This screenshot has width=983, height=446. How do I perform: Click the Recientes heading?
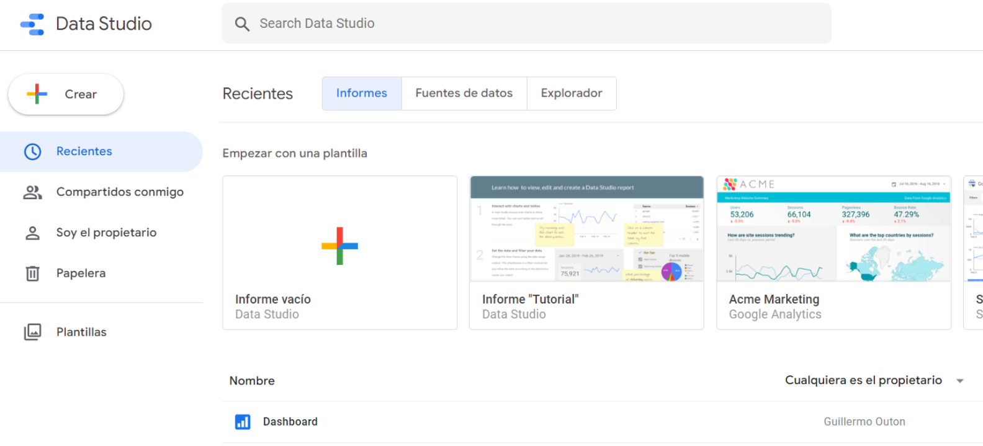[258, 94]
